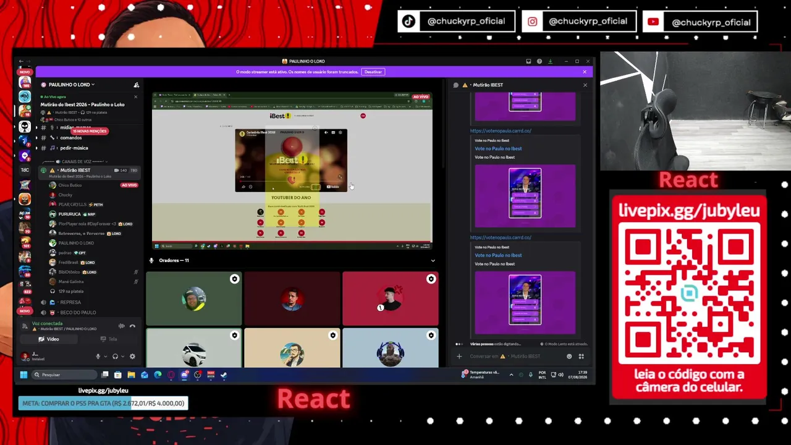Open first votenopaulo.carrd.co link in chat
This screenshot has width=791, height=445.
click(x=500, y=131)
